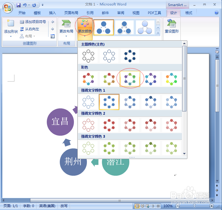222x210 pixels.
Task: Select second 强调文字颜色 3 green swatch
Action: point(109,148)
